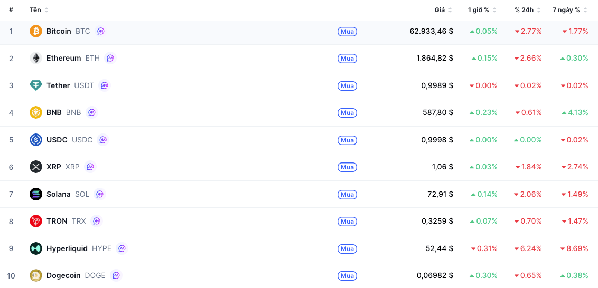
Task: Click the Mua button for BNB
Action: tap(347, 113)
